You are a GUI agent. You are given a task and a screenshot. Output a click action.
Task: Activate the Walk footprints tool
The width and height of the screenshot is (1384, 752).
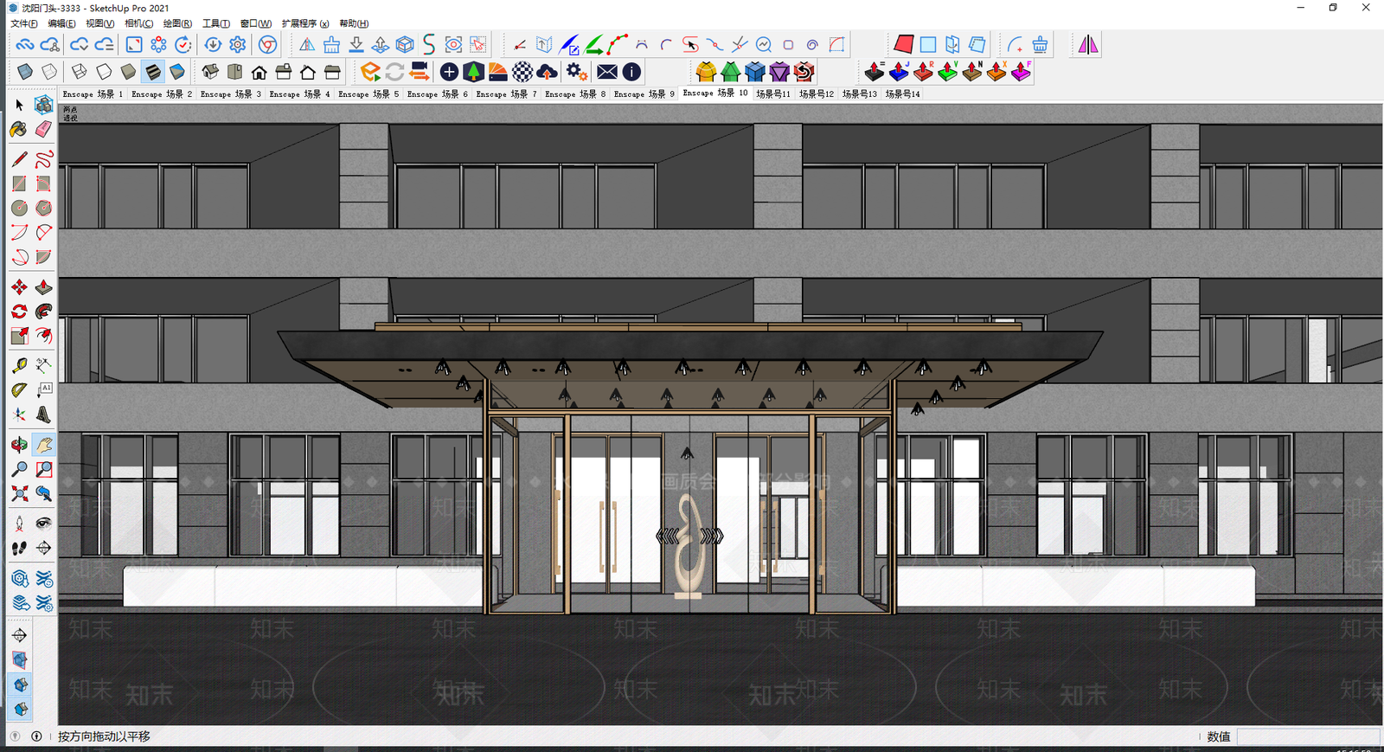19,548
